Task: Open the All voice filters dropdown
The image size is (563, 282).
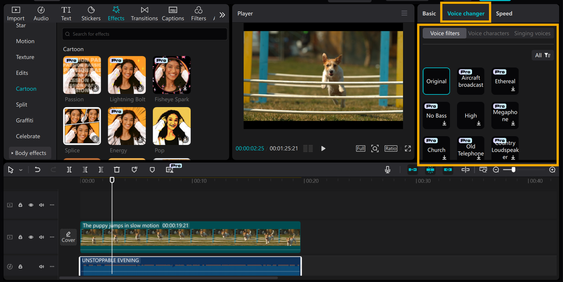Action: click(543, 55)
